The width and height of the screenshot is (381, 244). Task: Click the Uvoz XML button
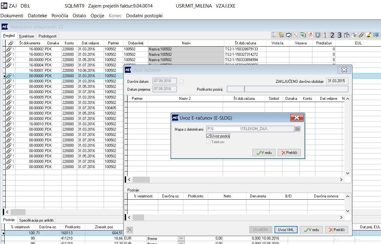click(286, 230)
